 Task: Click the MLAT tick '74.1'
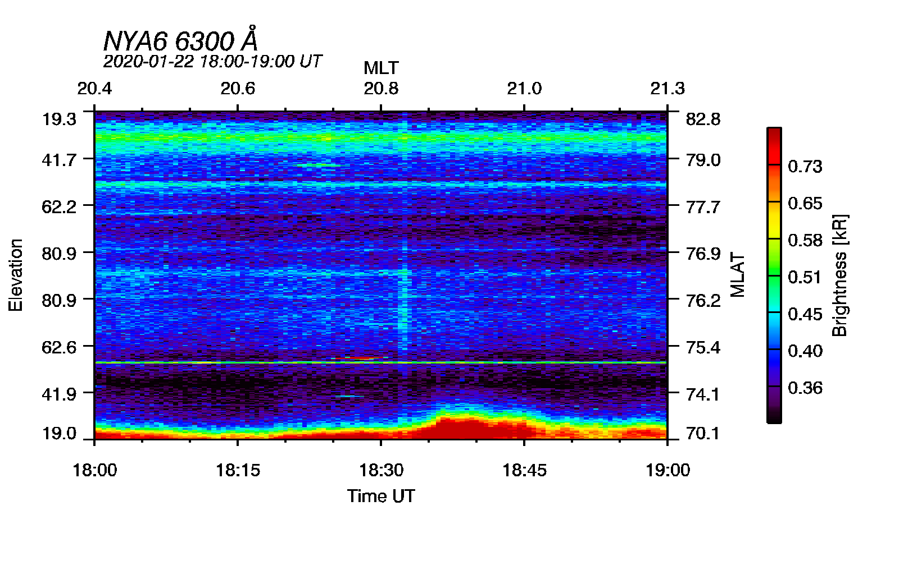point(703,394)
